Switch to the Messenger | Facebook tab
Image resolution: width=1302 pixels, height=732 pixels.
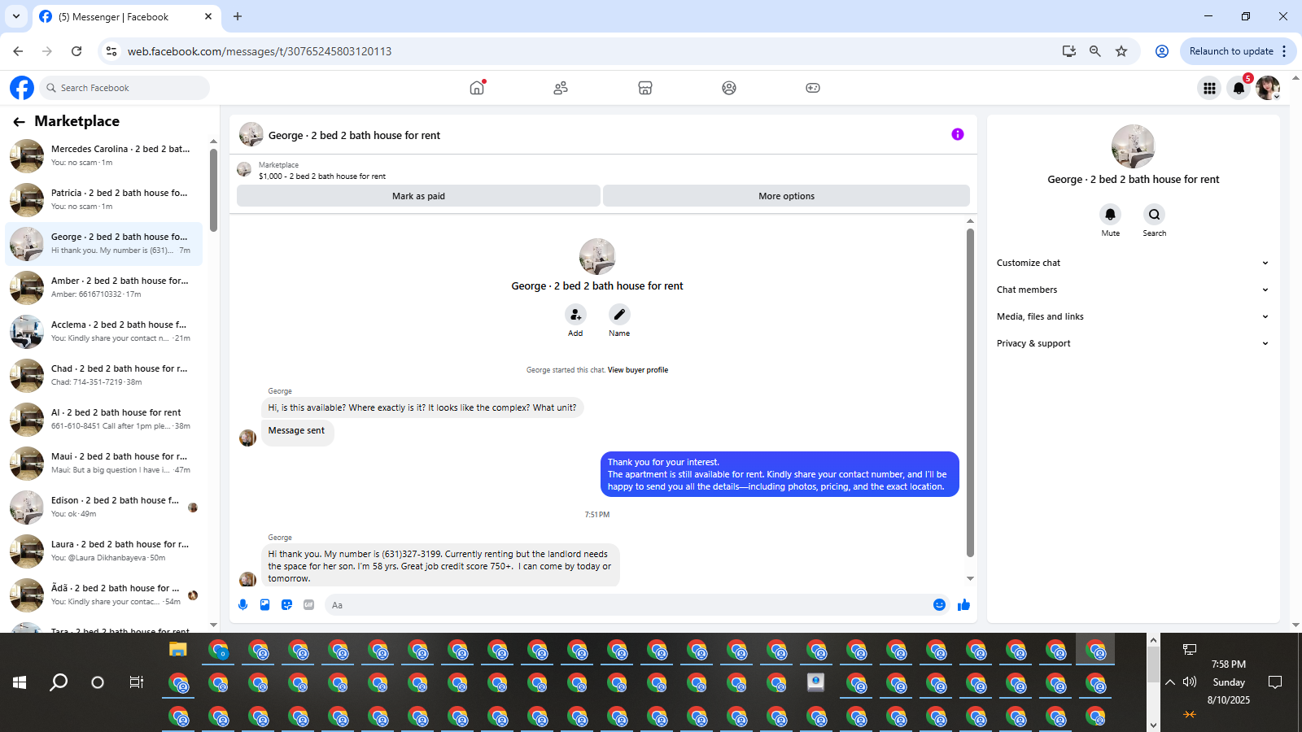point(126,16)
